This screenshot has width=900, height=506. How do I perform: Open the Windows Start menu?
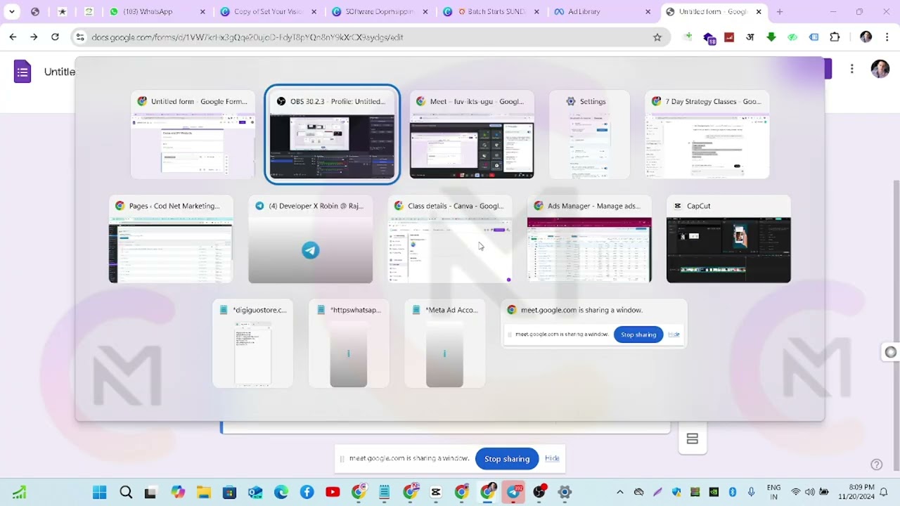pyautogui.click(x=99, y=493)
